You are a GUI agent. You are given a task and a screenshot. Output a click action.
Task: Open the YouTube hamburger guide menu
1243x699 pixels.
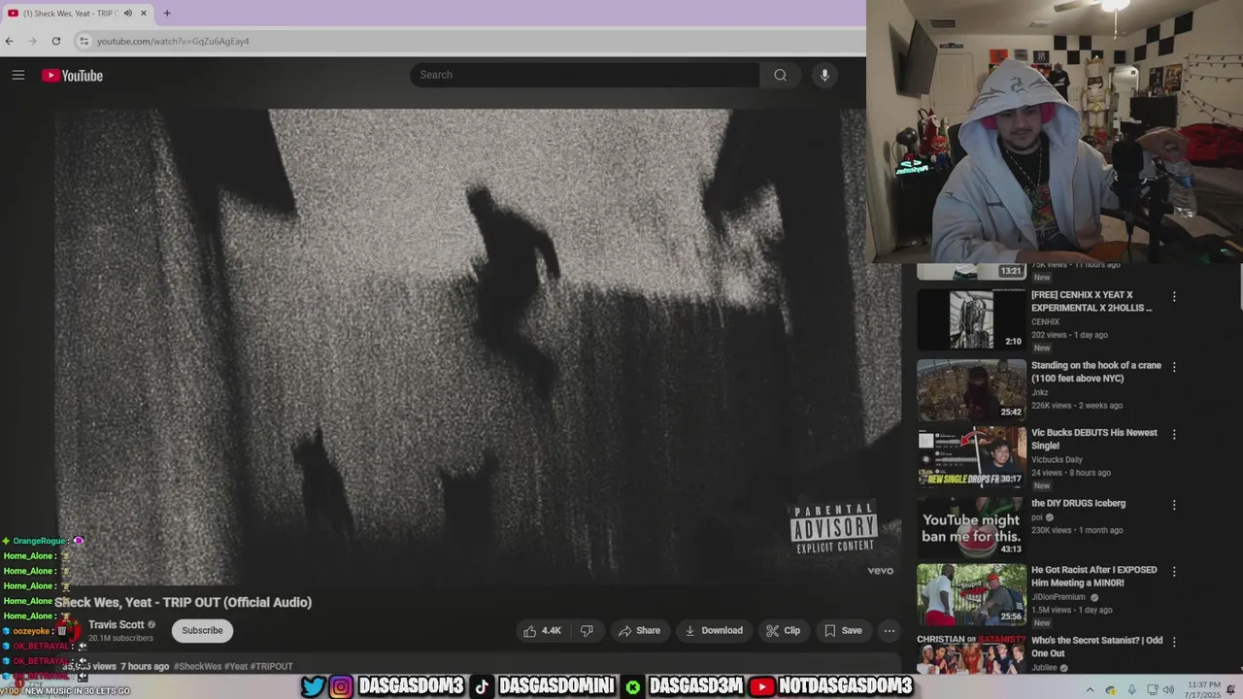pyautogui.click(x=17, y=75)
